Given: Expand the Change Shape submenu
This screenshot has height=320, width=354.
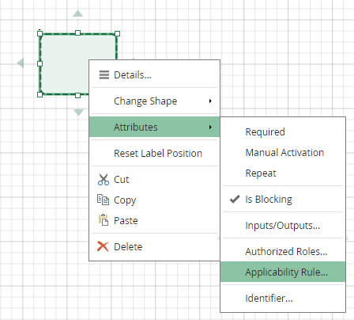Looking at the screenshot, I should (x=154, y=101).
